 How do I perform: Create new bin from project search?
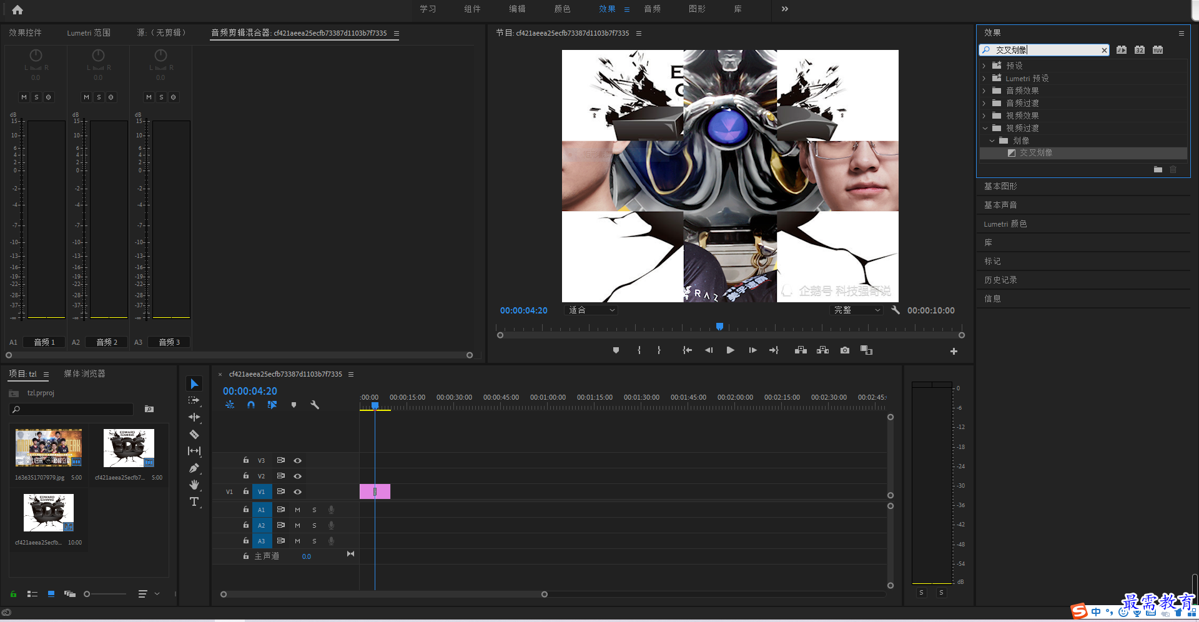pyautogui.click(x=149, y=409)
